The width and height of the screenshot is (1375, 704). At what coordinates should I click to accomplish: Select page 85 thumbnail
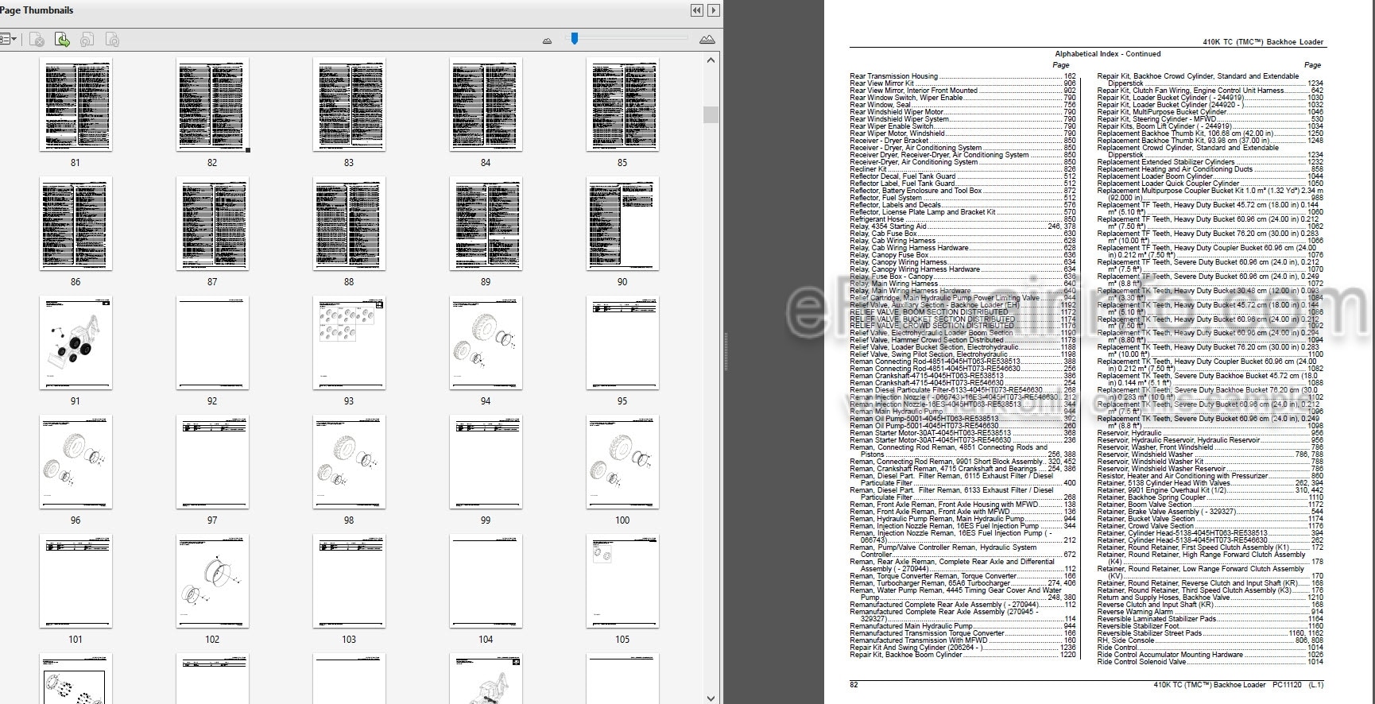(x=622, y=105)
